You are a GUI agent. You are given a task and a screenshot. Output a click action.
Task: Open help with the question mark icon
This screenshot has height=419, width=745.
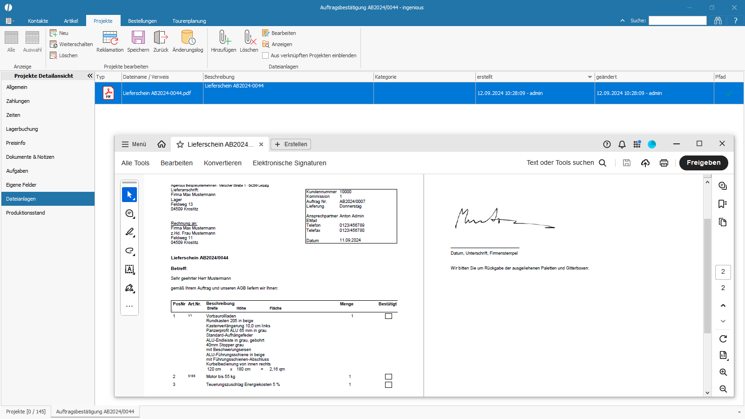pyautogui.click(x=736, y=20)
